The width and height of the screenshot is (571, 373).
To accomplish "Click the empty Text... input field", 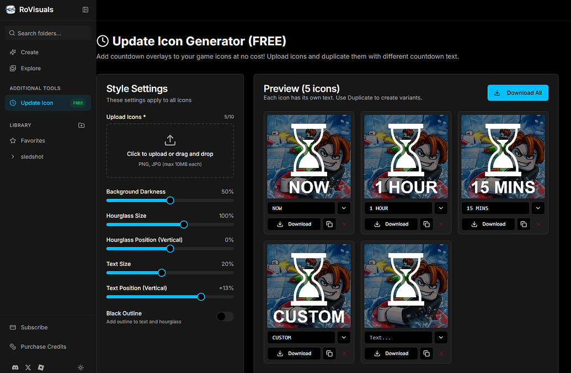I will point(398,337).
